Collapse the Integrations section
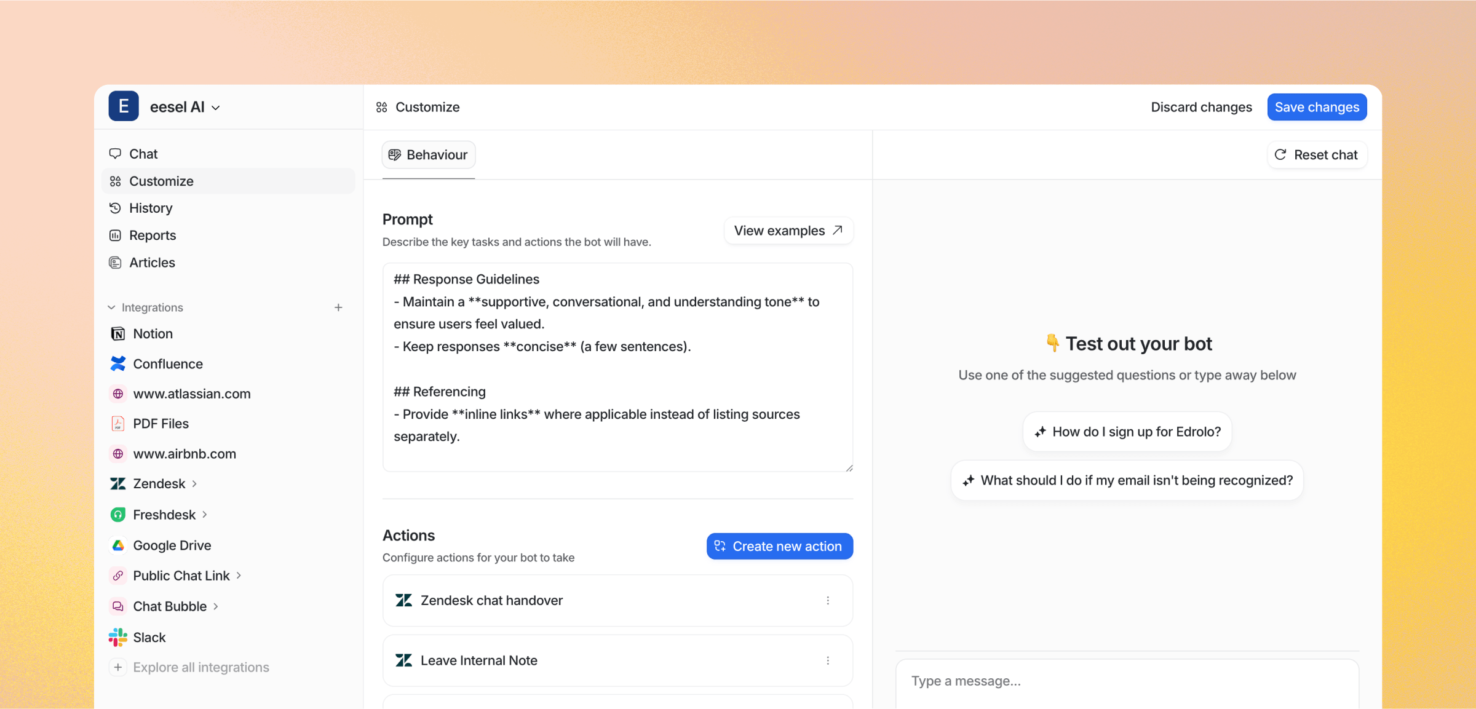The image size is (1476, 709). pos(111,307)
